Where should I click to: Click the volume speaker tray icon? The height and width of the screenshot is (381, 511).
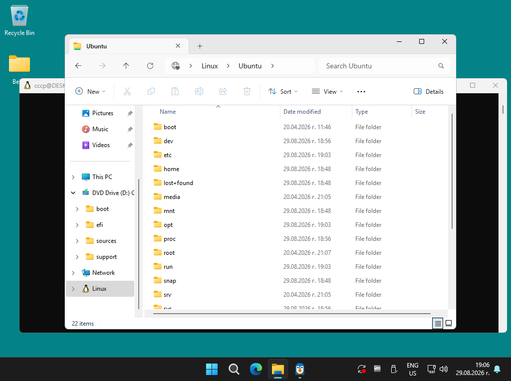pyautogui.click(x=443, y=369)
